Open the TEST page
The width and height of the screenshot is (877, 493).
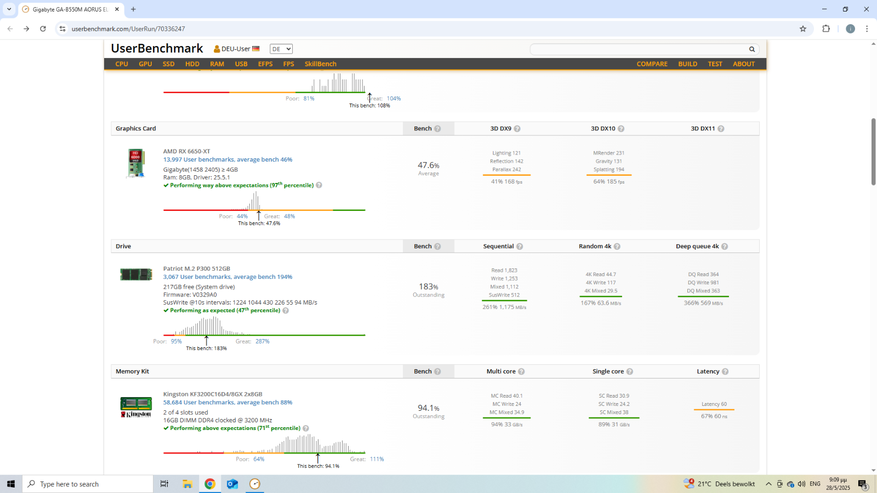(715, 64)
